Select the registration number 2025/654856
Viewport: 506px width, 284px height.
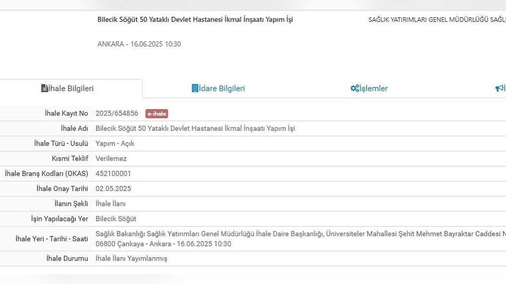pyautogui.click(x=117, y=113)
